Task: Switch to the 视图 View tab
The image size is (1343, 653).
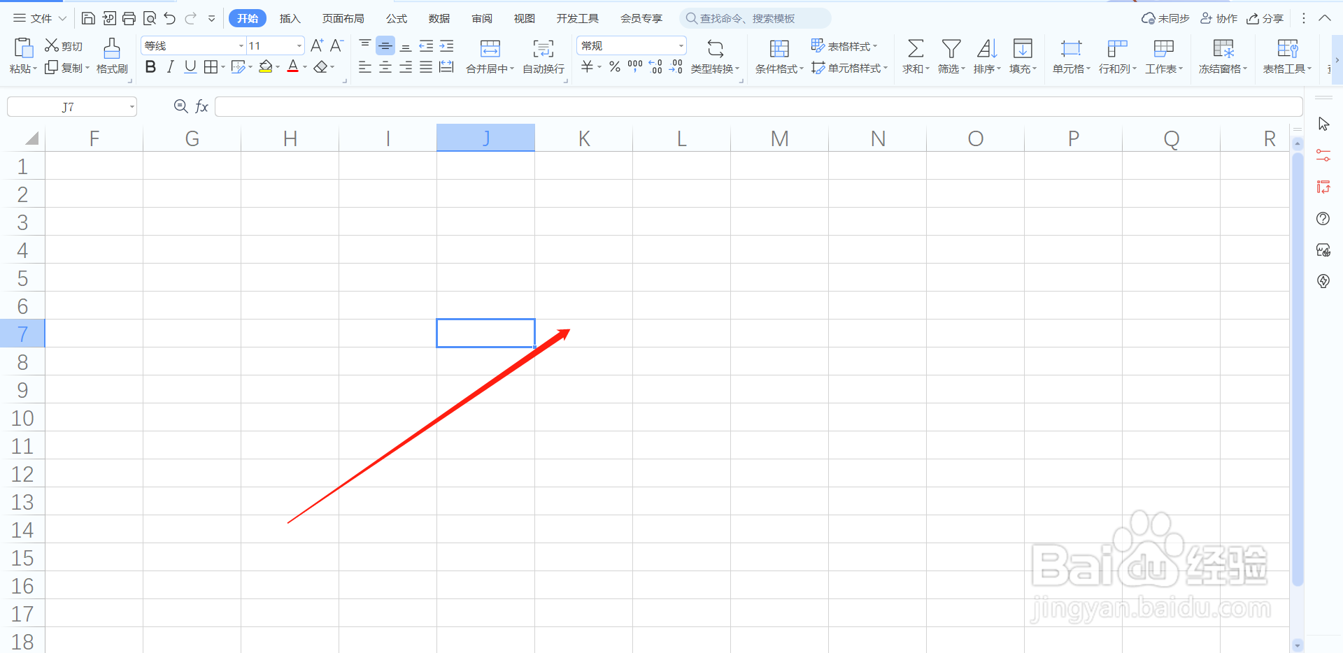Action: (524, 18)
